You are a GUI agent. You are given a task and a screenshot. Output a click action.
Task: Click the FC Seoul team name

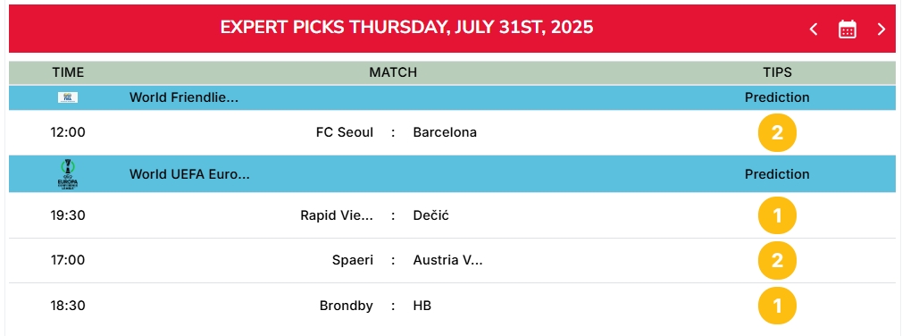(x=345, y=132)
